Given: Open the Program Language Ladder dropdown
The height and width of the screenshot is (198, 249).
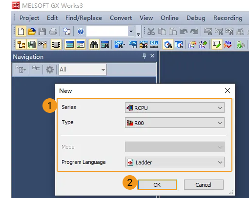Looking at the screenshot, I should (x=175, y=162).
